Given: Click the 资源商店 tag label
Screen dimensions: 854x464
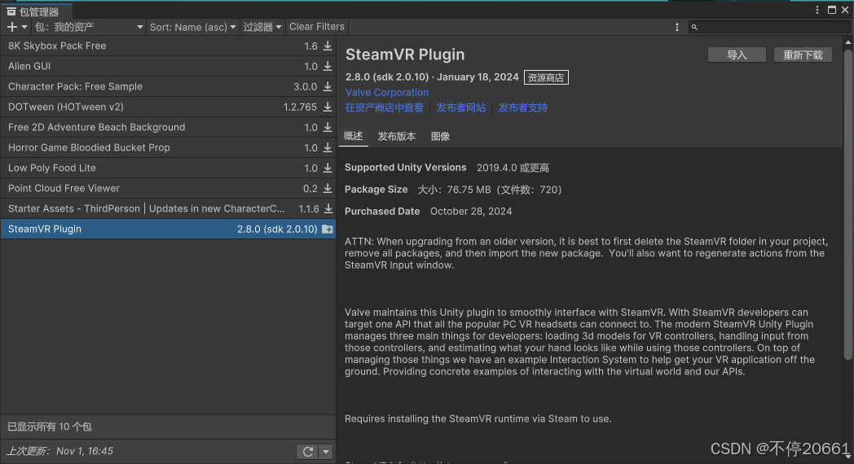Looking at the screenshot, I should pyautogui.click(x=546, y=77).
